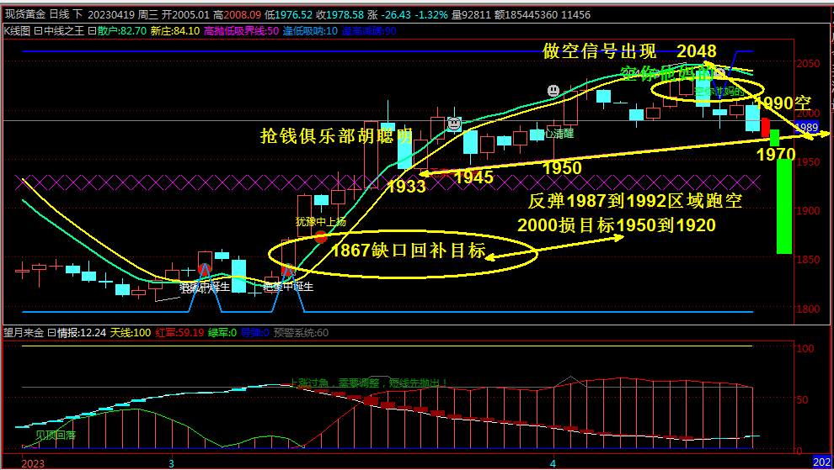Toggle the 情报 indicator box in the lower panel
This screenshot has height=470, width=834.
(x=53, y=333)
